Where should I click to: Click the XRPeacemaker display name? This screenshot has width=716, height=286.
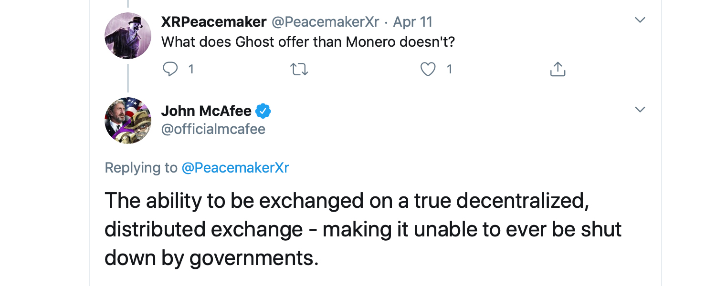[213, 22]
